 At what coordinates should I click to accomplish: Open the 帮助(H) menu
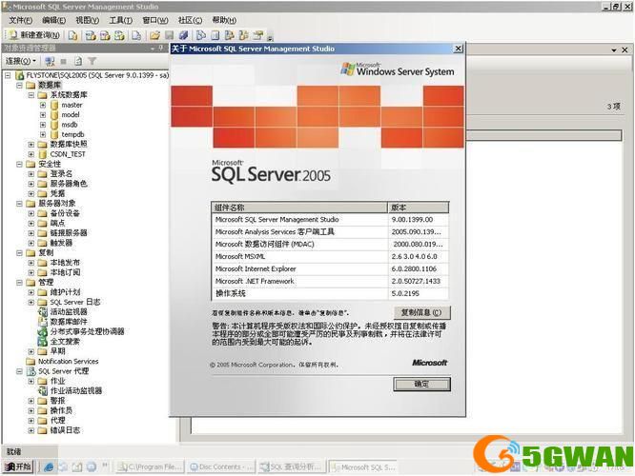(224, 20)
